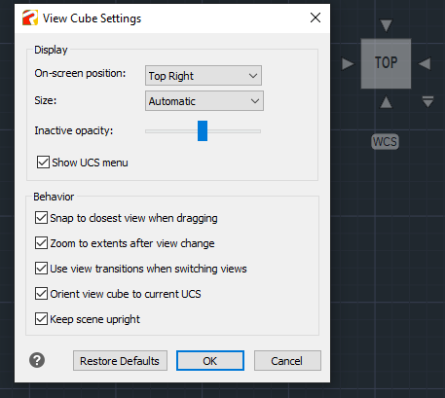Screen dimensions: 445x398
Task: Uncheck Snap to closest view when dragging
Action: [41, 218]
